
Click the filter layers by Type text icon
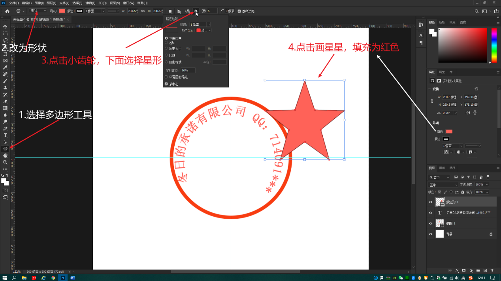pyautogui.click(x=469, y=177)
